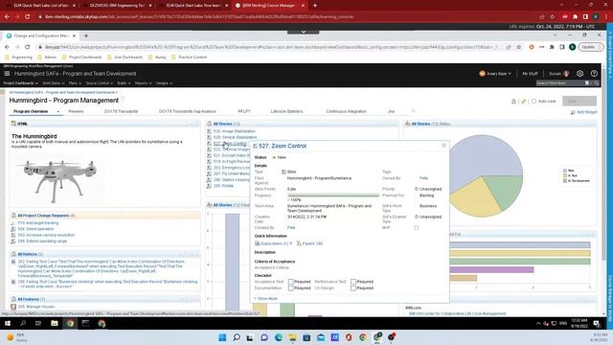Click the progress bar in Zoom Control popup
Viewport: 613px width, 345px height.
(333, 195)
